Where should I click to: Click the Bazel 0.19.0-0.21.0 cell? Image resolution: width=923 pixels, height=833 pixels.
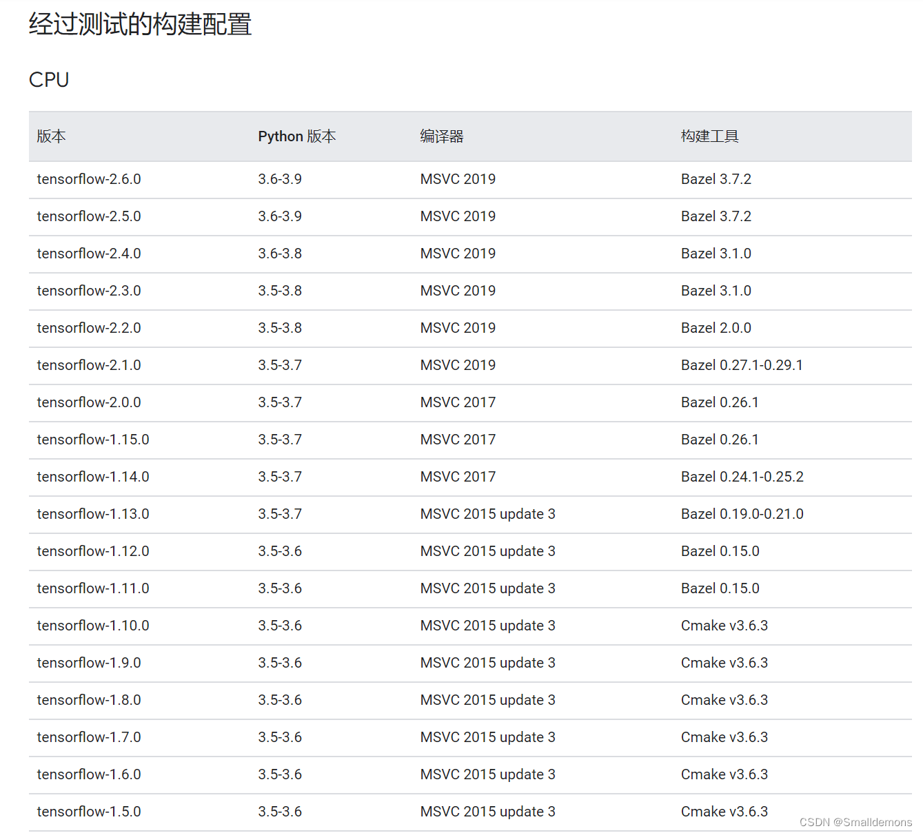click(742, 514)
